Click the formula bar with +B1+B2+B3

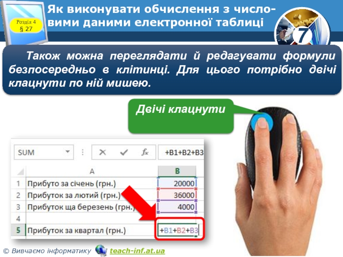coord(181,152)
